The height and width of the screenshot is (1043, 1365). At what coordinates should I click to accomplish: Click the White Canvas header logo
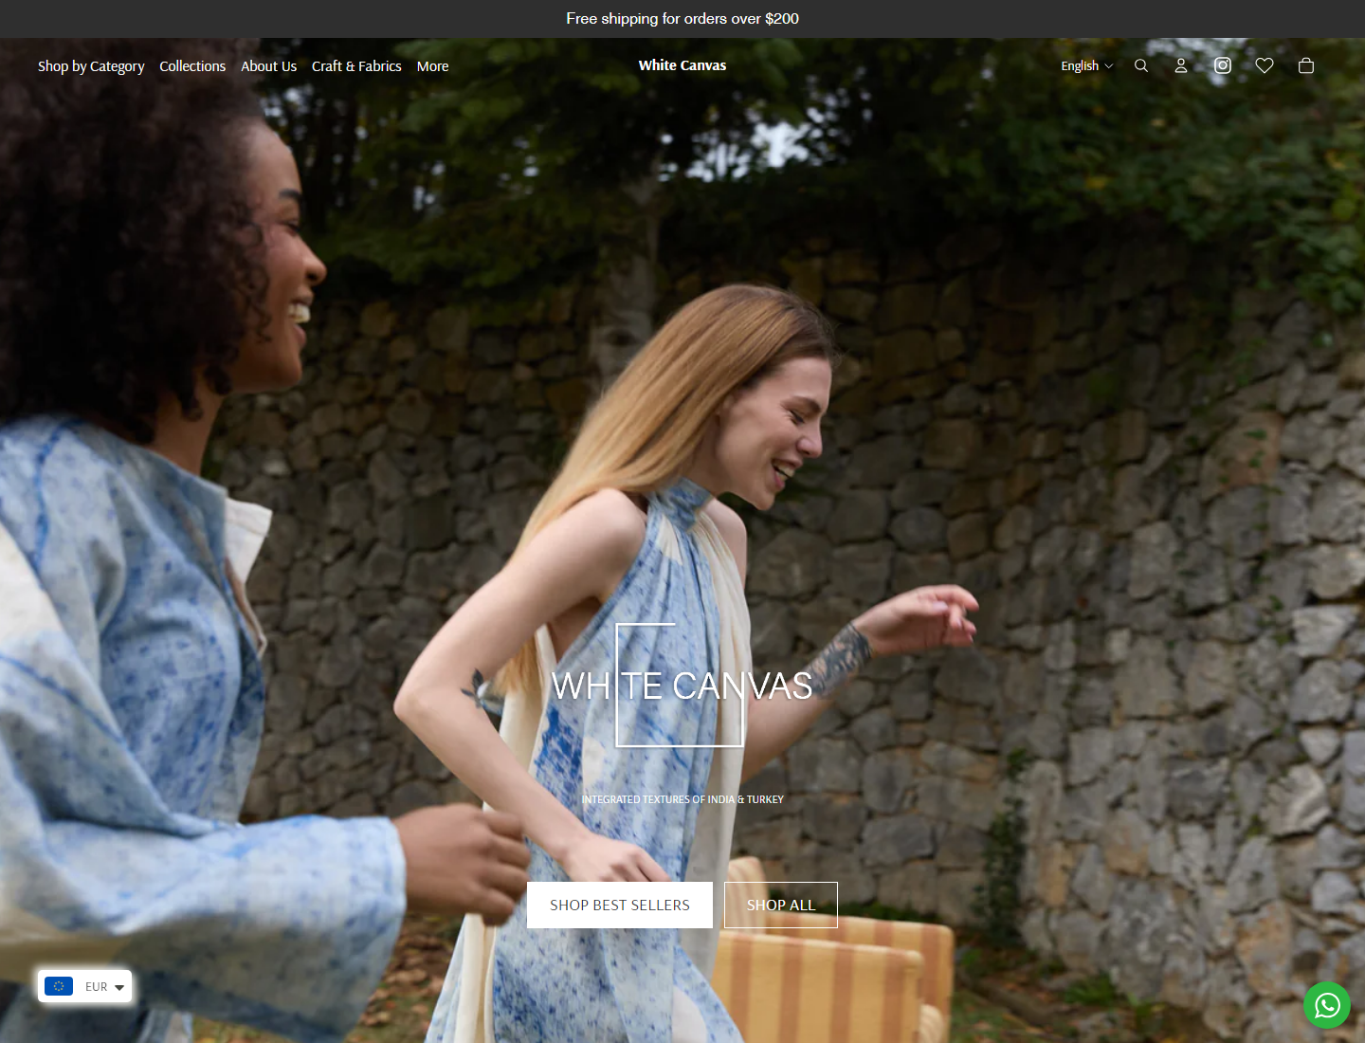[x=682, y=65]
